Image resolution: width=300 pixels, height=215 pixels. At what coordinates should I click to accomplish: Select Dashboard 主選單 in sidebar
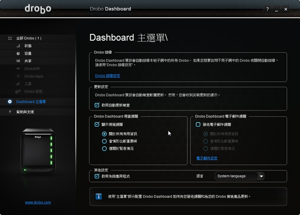tap(37, 102)
